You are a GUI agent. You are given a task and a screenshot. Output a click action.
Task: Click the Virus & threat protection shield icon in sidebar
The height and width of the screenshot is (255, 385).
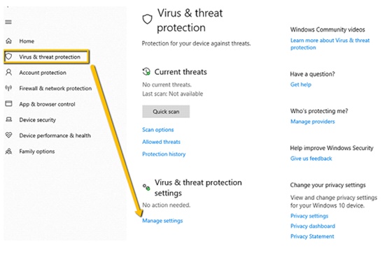(8, 57)
